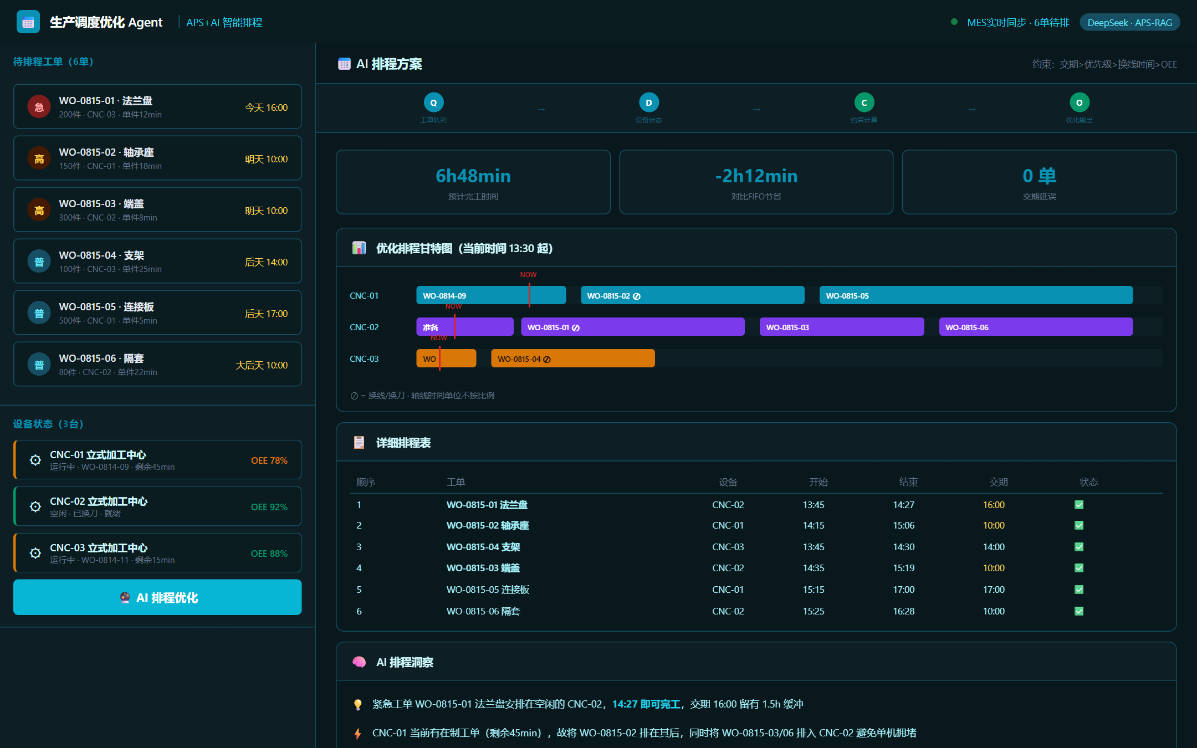1197x748 pixels.
Task: Click the urgent badge on WO-0815-01
Action: [39, 107]
